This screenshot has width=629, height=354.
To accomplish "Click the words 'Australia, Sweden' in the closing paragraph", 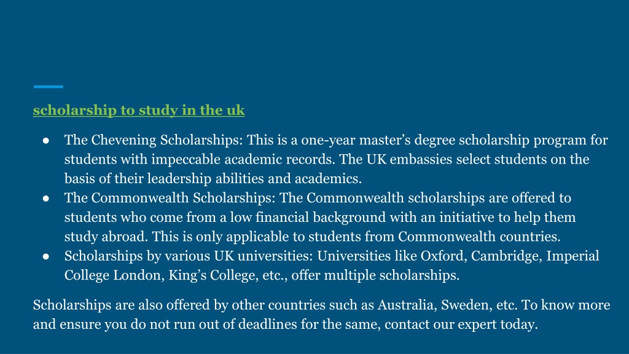I will pos(435,305).
